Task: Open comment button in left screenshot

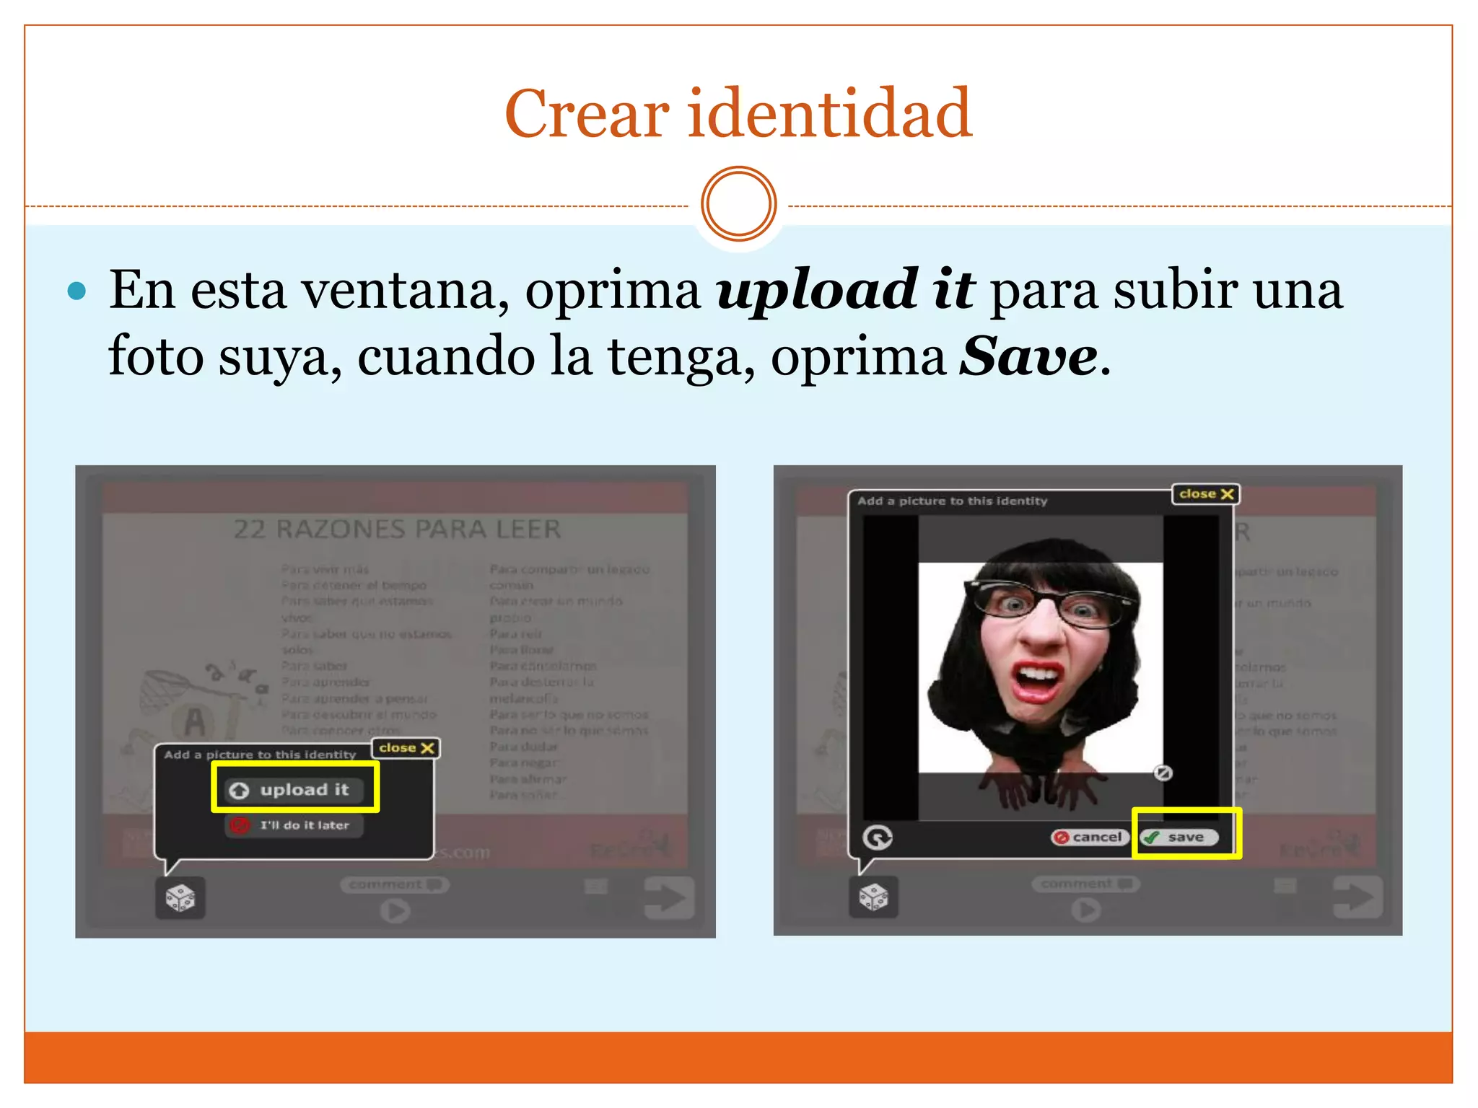Action: click(395, 884)
